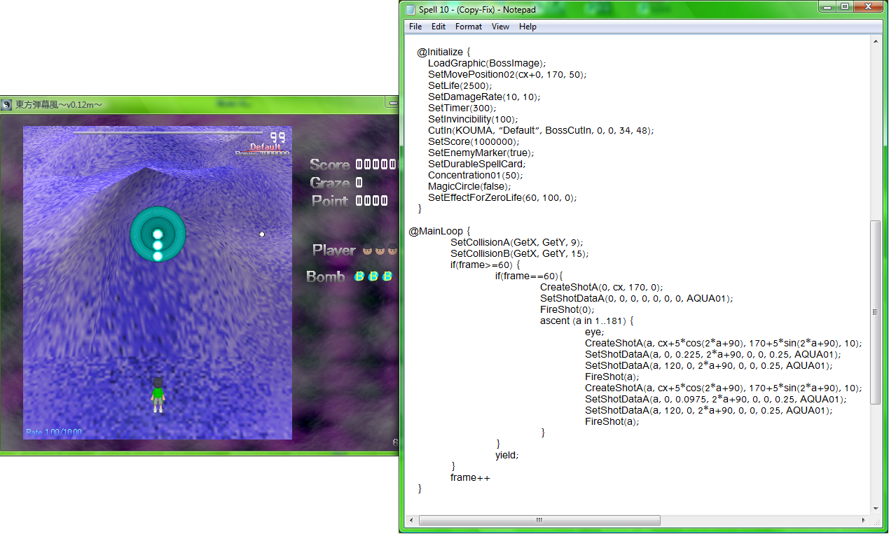Click the 'frame++' line in the code

pos(470,477)
